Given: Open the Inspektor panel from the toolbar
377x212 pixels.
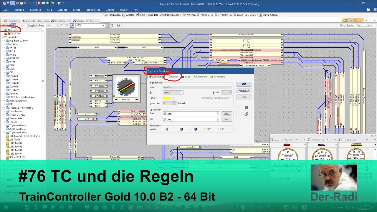Looking at the screenshot, I should tap(129, 15).
